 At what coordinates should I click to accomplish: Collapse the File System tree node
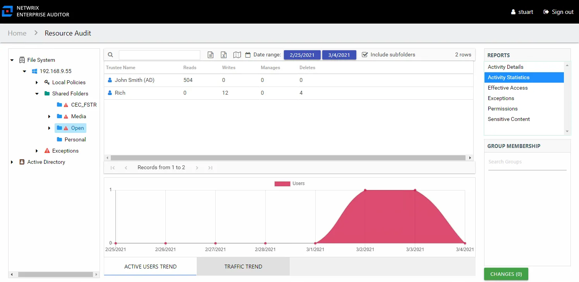click(x=12, y=60)
